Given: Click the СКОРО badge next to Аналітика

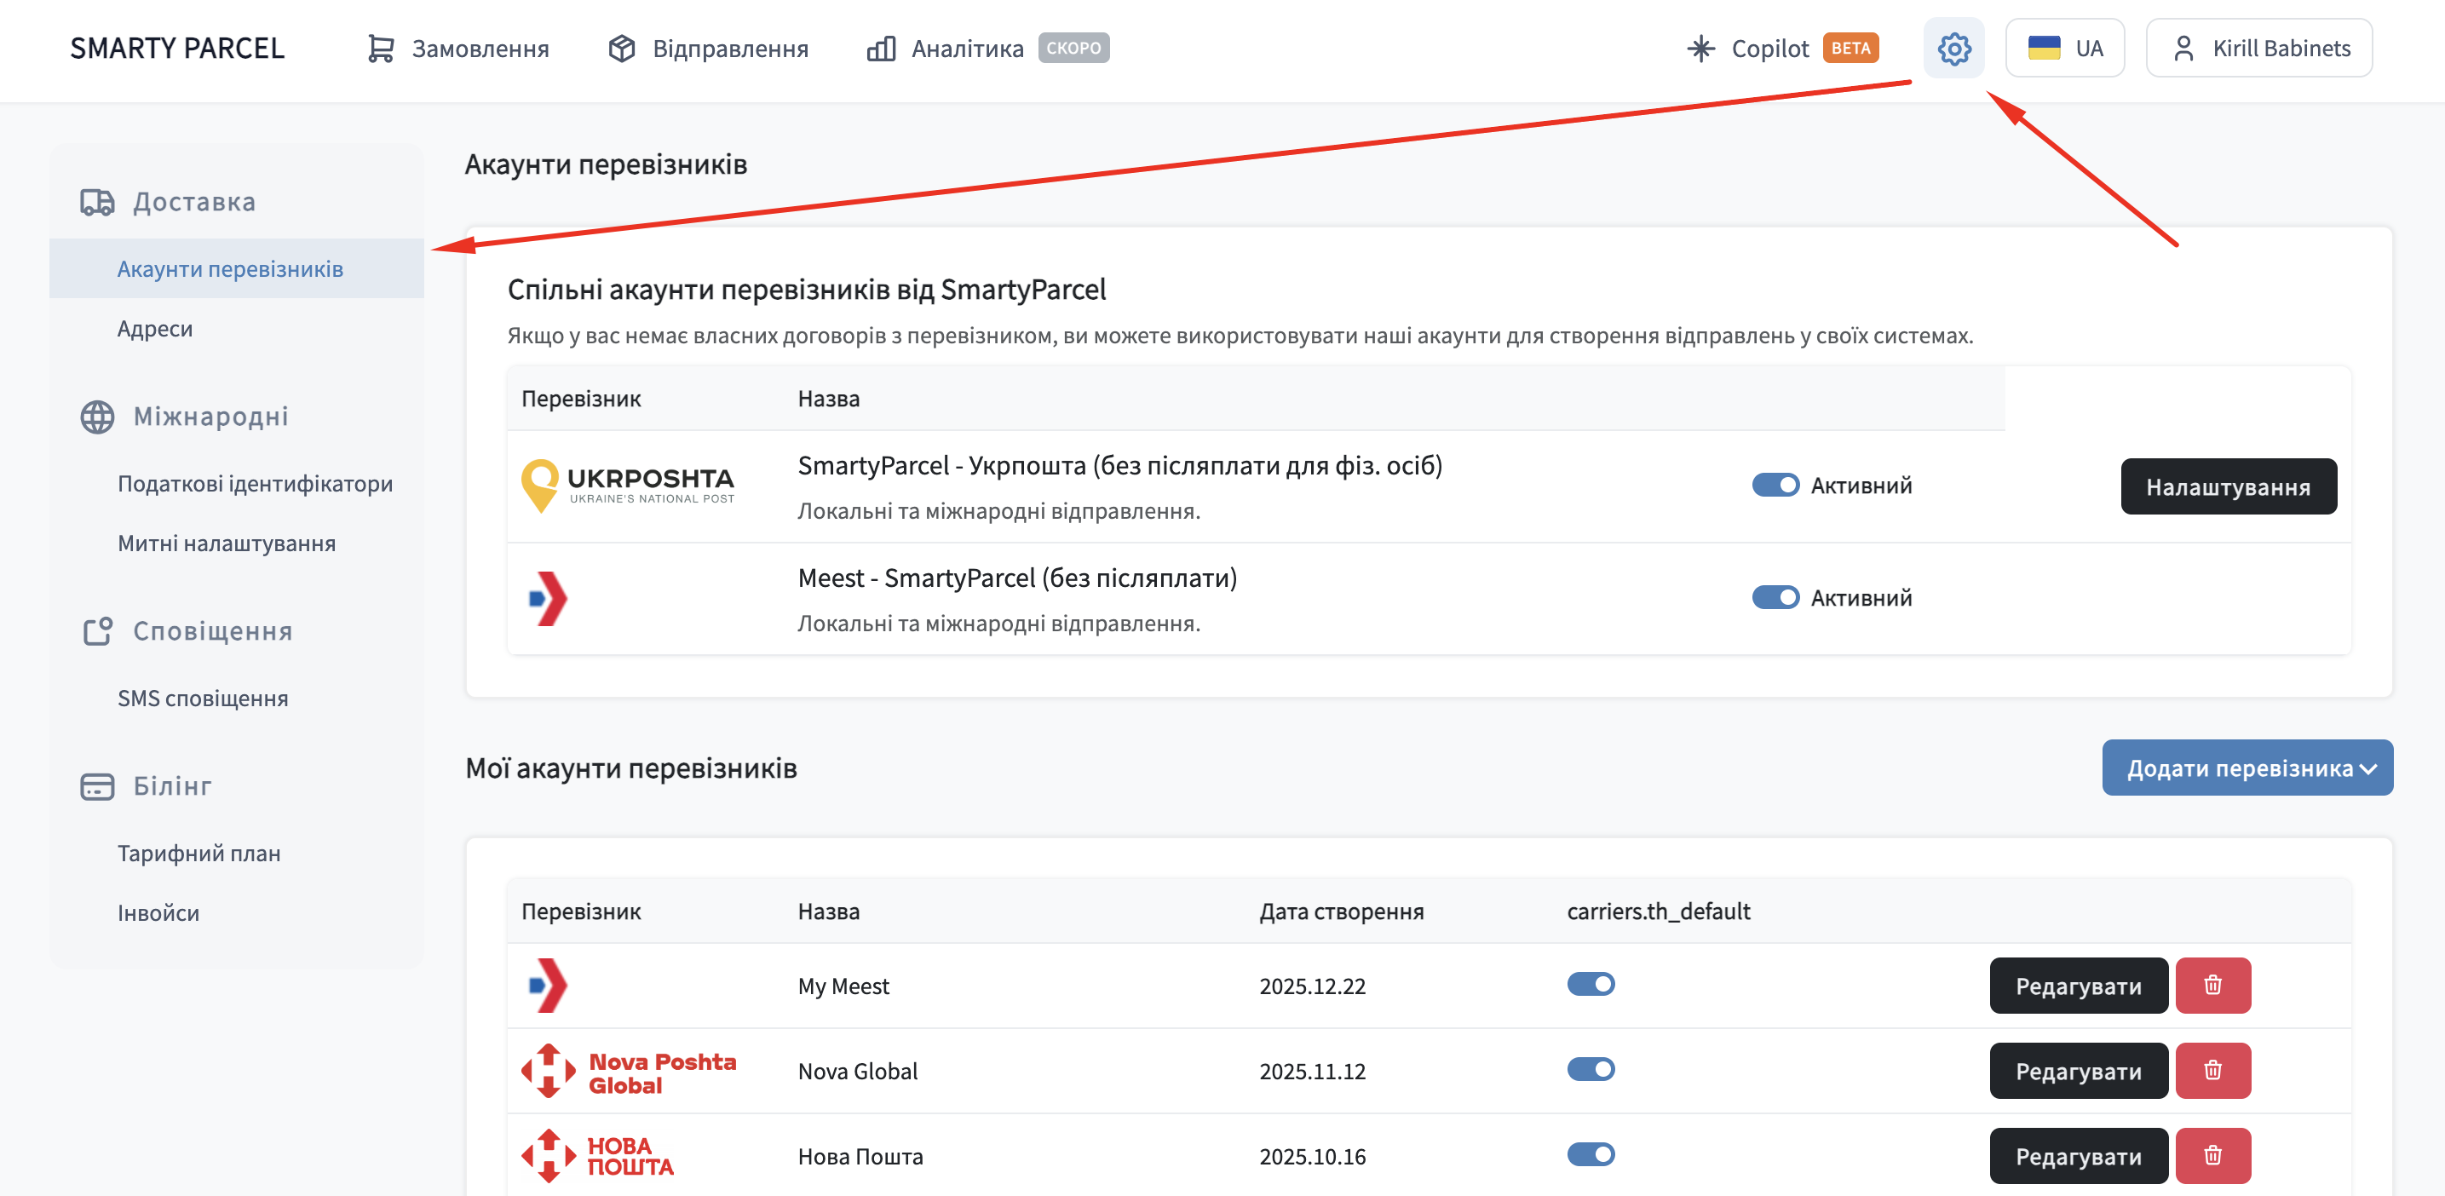Looking at the screenshot, I should point(1073,48).
